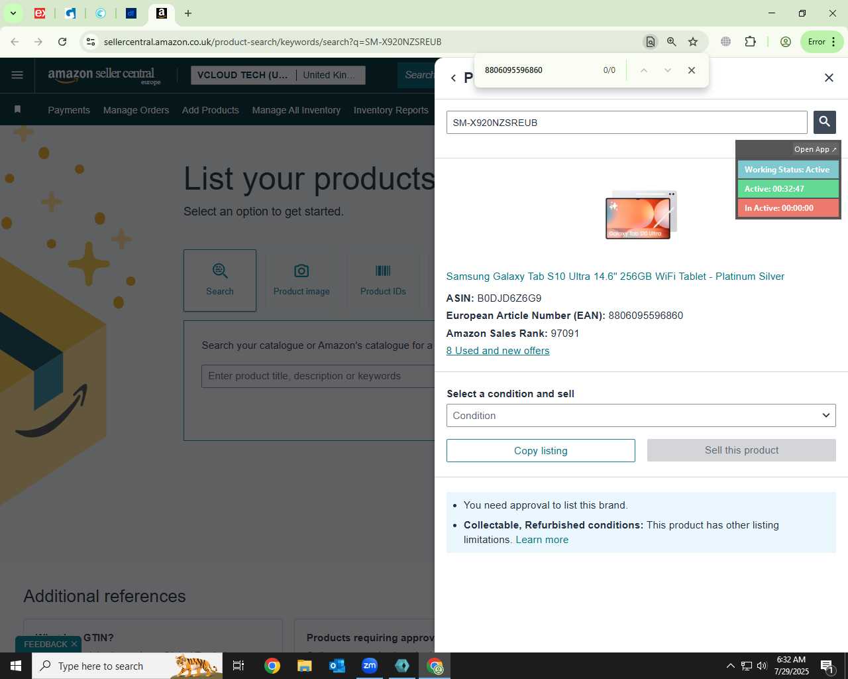Navigate back in the browser

click(15, 42)
